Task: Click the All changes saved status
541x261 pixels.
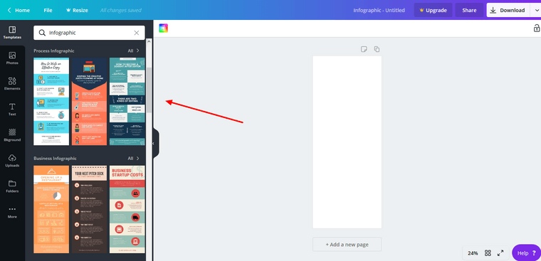Action: (x=121, y=11)
